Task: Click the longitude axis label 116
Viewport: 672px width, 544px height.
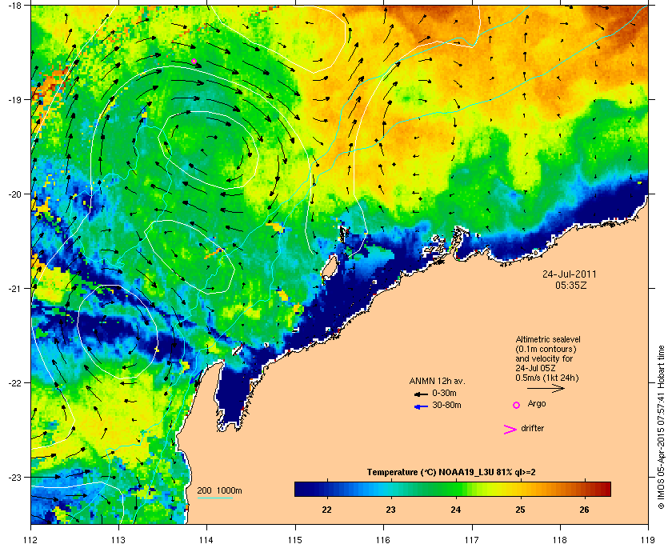Action: [383, 539]
